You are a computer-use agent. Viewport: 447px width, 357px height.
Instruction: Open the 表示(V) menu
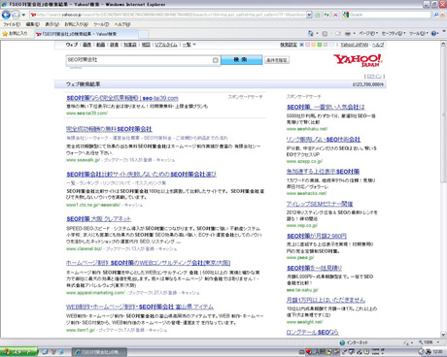pyautogui.click(x=52, y=24)
